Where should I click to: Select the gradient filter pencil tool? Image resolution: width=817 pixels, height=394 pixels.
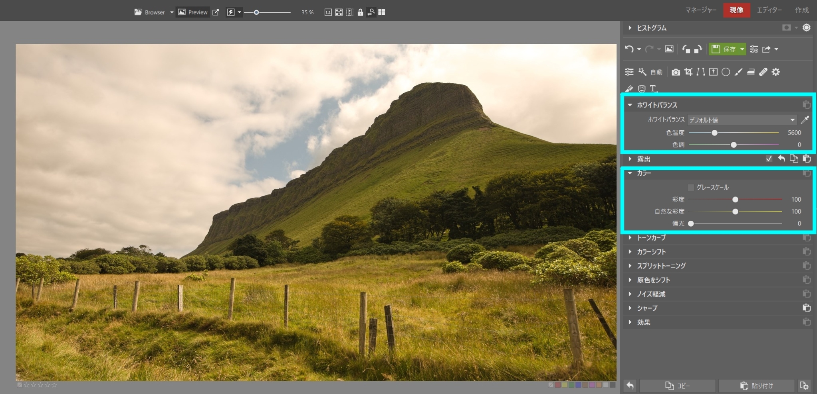(x=629, y=88)
